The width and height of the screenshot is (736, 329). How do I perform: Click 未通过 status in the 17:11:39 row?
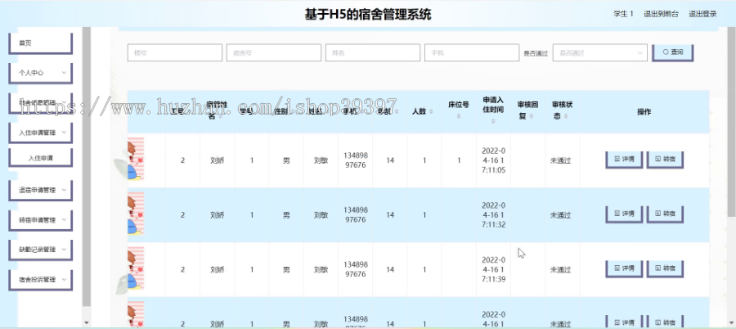coord(560,270)
